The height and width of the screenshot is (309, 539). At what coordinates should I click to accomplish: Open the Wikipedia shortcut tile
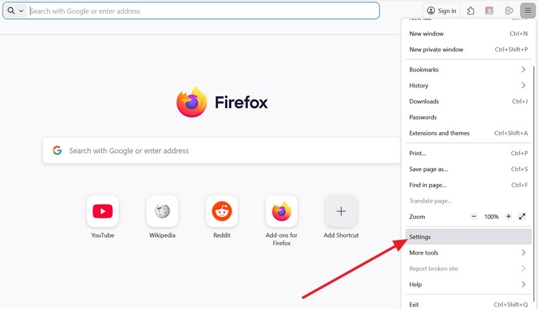coord(162,211)
